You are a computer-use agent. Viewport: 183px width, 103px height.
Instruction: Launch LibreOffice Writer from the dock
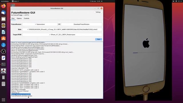[x=3, y=32]
